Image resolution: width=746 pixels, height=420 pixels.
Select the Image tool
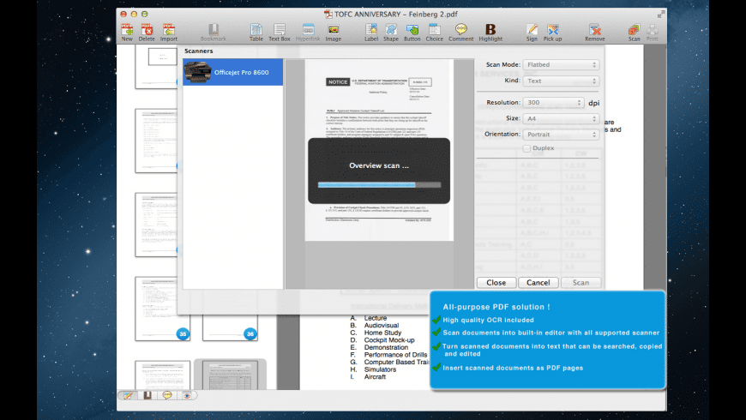click(x=333, y=33)
